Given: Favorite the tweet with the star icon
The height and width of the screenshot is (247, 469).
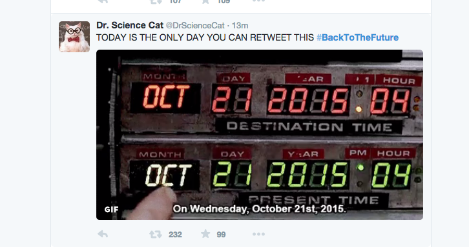Looking at the screenshot, I should pos(205,234).
